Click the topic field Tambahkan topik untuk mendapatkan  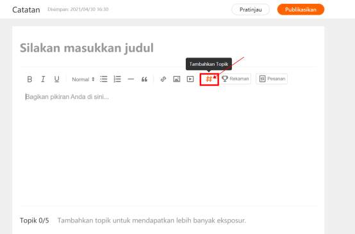(x=151, y=220)
